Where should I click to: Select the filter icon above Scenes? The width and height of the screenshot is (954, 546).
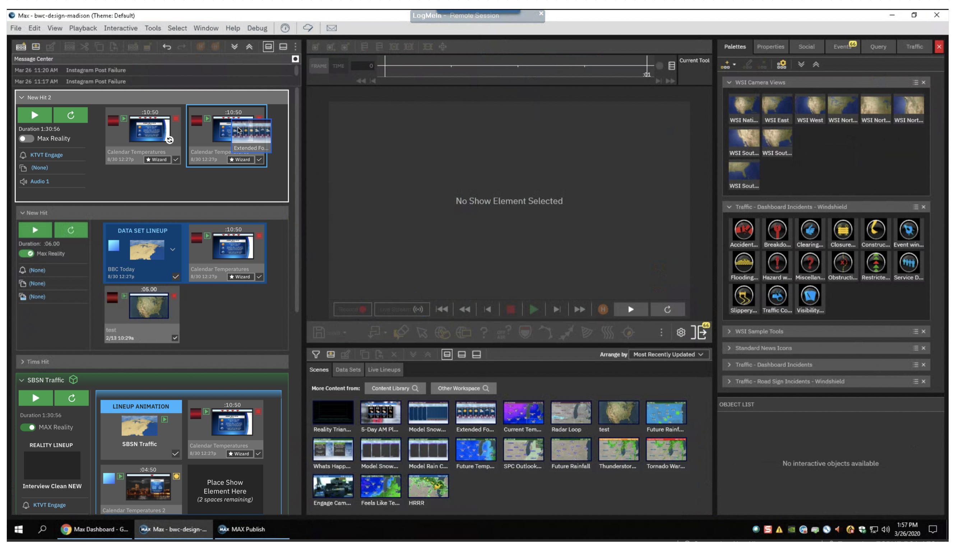pyautogui.click(x=316, y=354)
